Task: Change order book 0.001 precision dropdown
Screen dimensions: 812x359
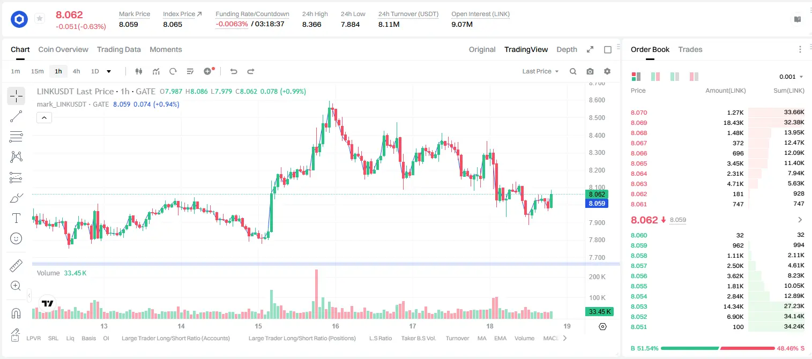Action: coord(791,77)
